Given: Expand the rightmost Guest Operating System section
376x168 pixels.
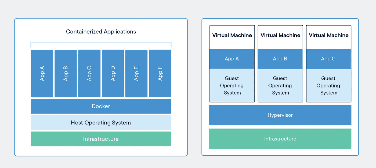Looking at the screenshot, I should point(328,86).
